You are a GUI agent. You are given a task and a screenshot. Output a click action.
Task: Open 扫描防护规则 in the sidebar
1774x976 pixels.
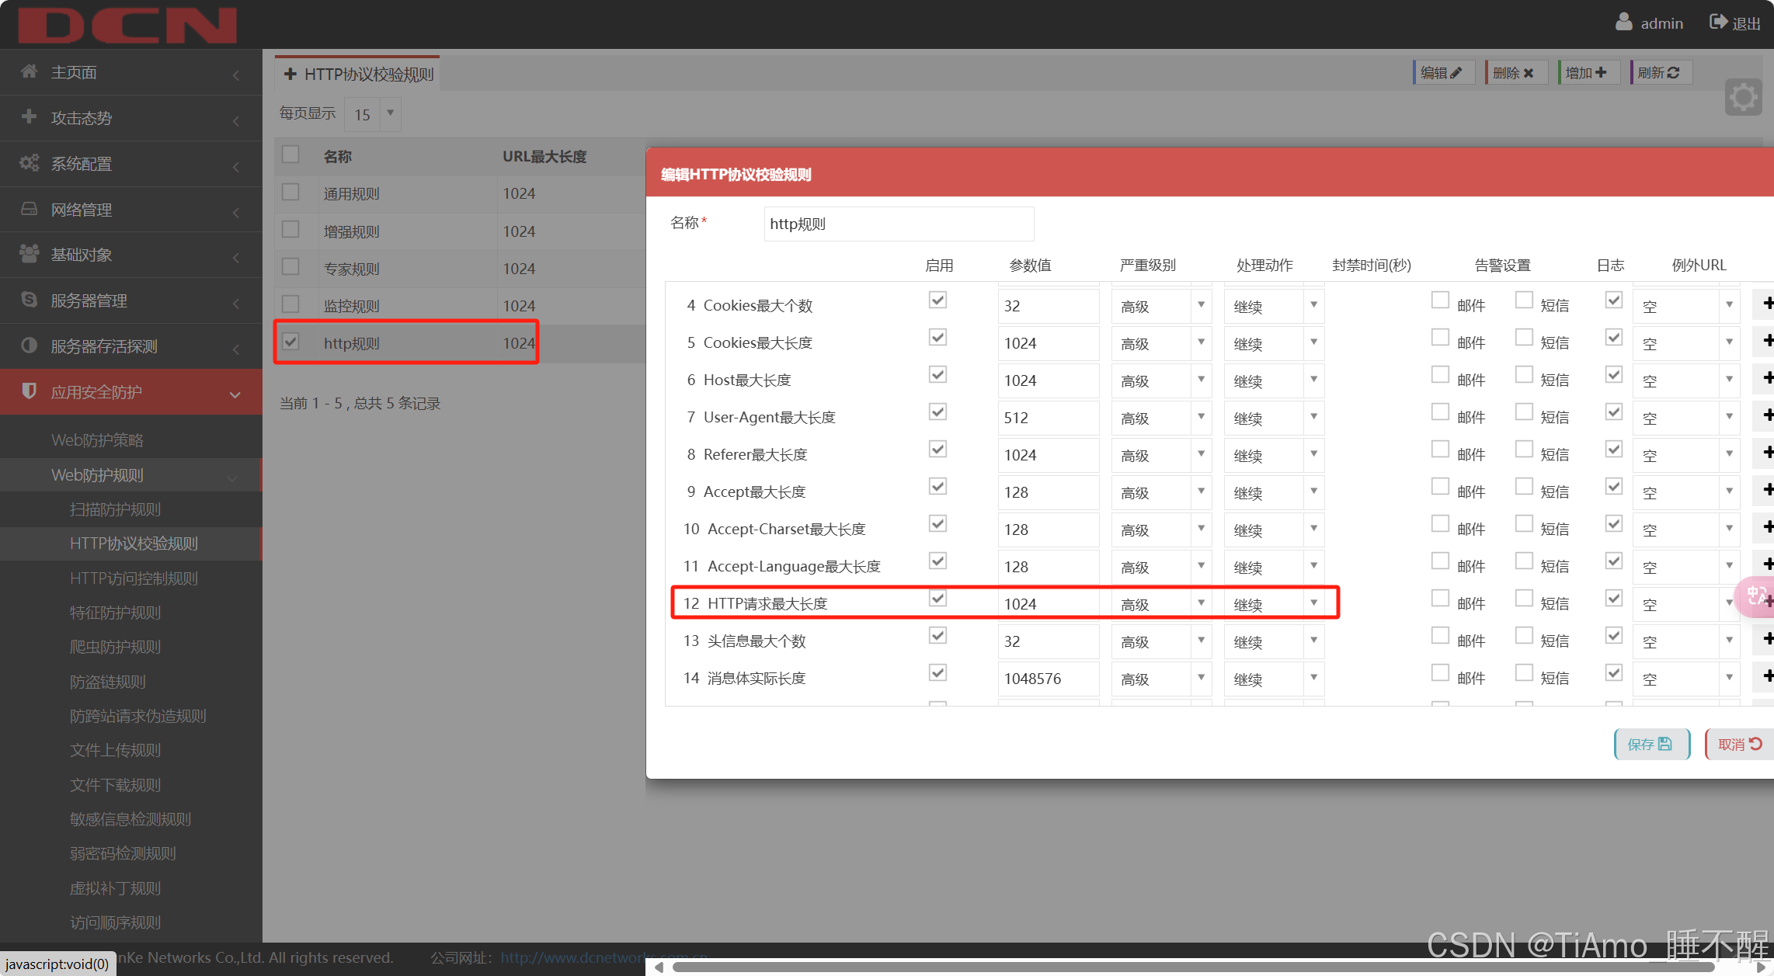click(x=116, y=509)
